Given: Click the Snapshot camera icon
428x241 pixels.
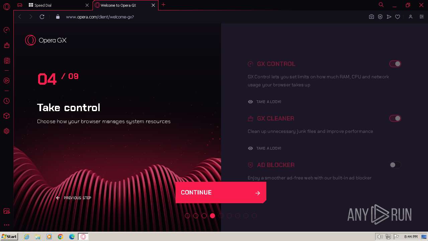Looking at the screenshot, I should coord(371,17).
